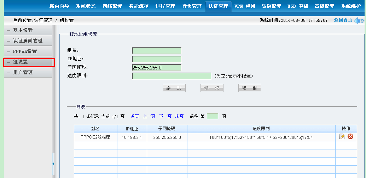Open 认证页面管理 in the sidebar
The height and width of the screenshot is (178, 366).
tap(28, 41)
